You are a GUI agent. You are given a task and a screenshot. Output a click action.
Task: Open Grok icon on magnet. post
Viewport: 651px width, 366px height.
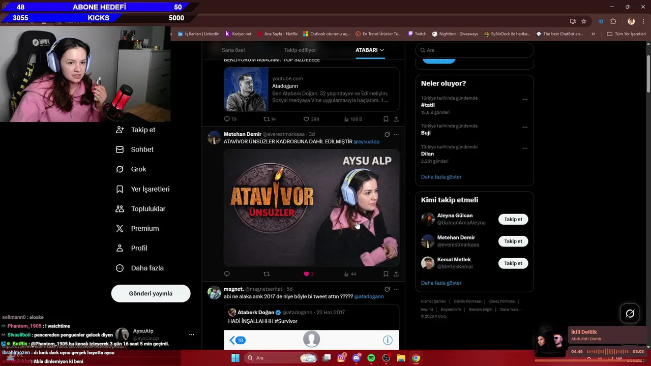point(387,289)
